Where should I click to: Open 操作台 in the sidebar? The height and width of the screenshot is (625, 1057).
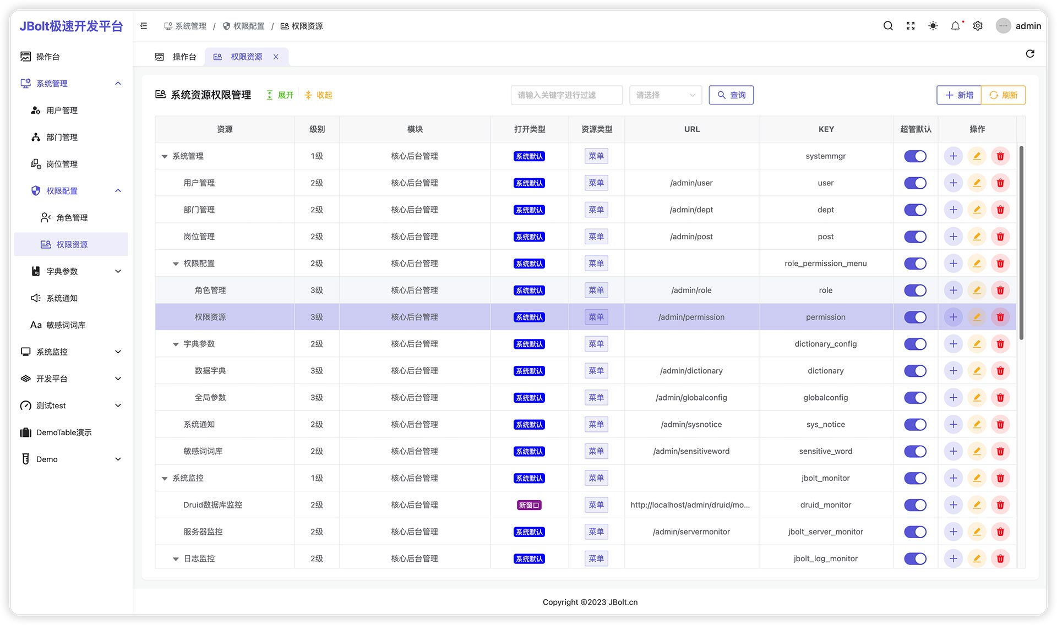pyautogui.click(x=71, y=57)
